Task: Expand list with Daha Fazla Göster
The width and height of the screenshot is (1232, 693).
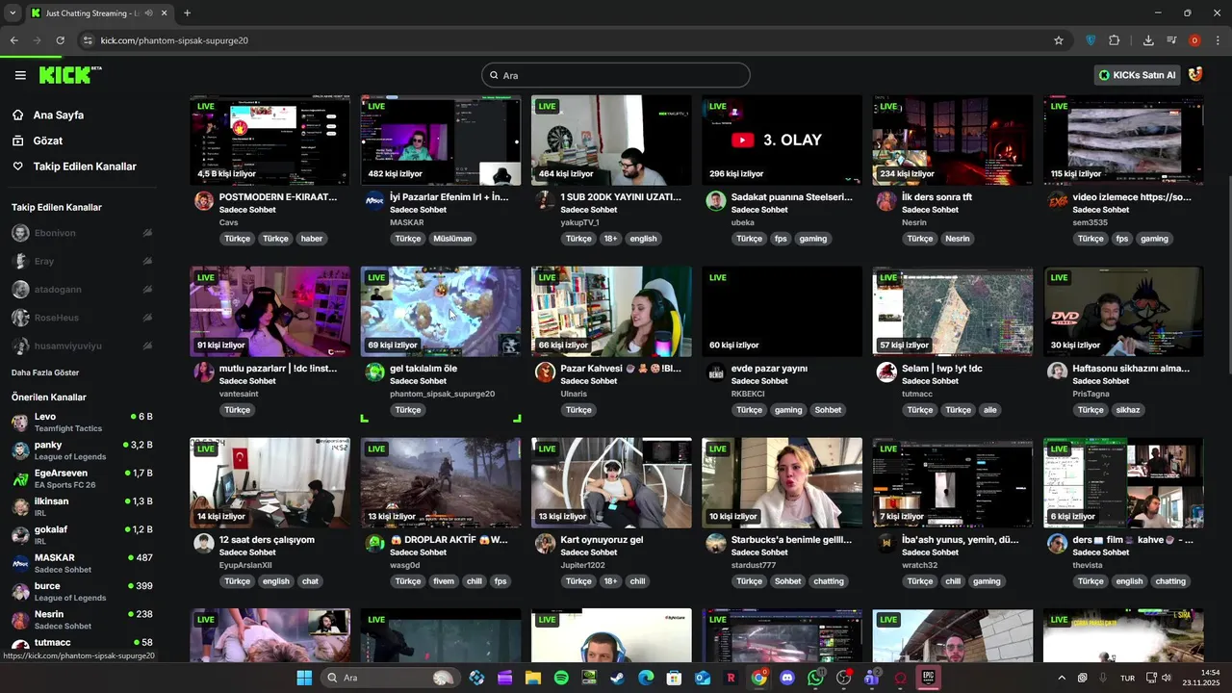Action: tap(45, 372)
